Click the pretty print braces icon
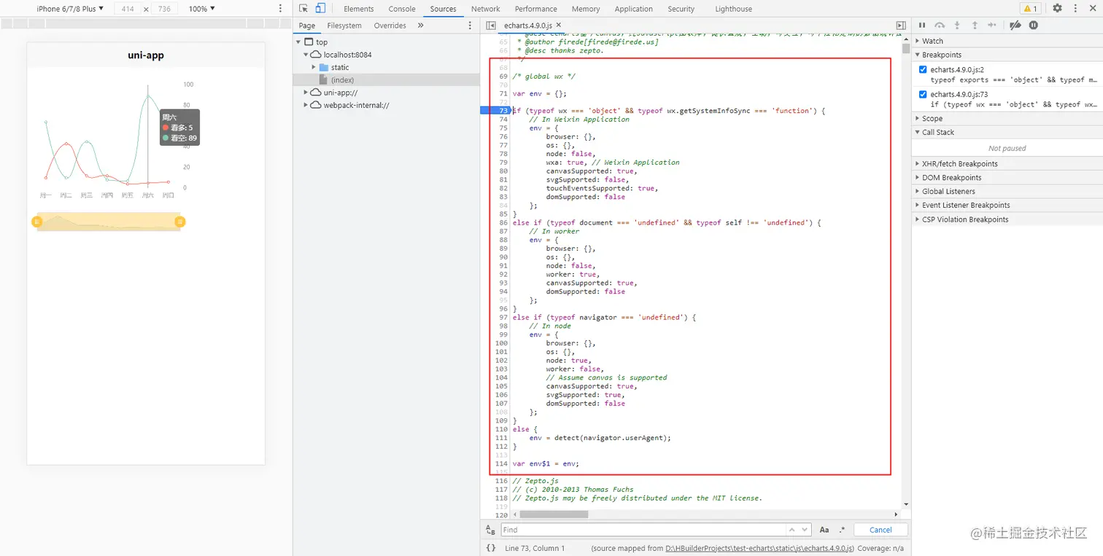Screen dimensions: 1103x556 tap(491, 548)
